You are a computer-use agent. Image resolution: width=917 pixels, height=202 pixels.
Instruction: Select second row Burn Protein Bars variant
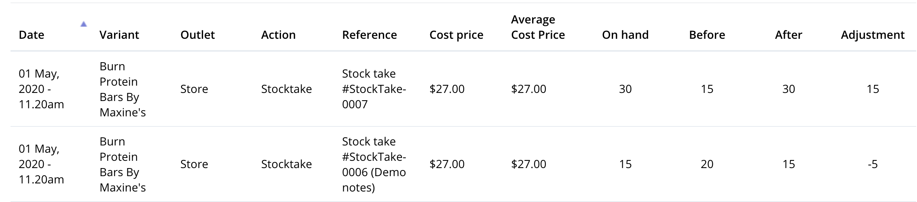pyautogui.click(x=122, y=164)
